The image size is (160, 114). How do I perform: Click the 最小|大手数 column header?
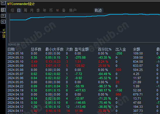(x=54, y=49)
